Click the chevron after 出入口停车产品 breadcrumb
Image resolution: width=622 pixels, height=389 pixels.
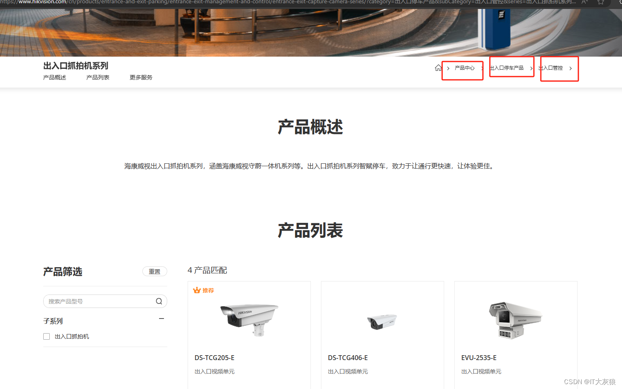(531, 68)
